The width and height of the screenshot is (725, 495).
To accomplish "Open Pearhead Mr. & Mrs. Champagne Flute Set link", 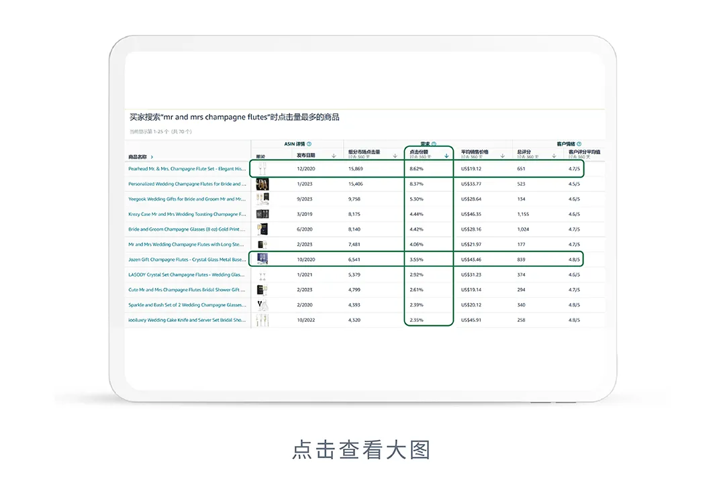I will pos(187,169).
